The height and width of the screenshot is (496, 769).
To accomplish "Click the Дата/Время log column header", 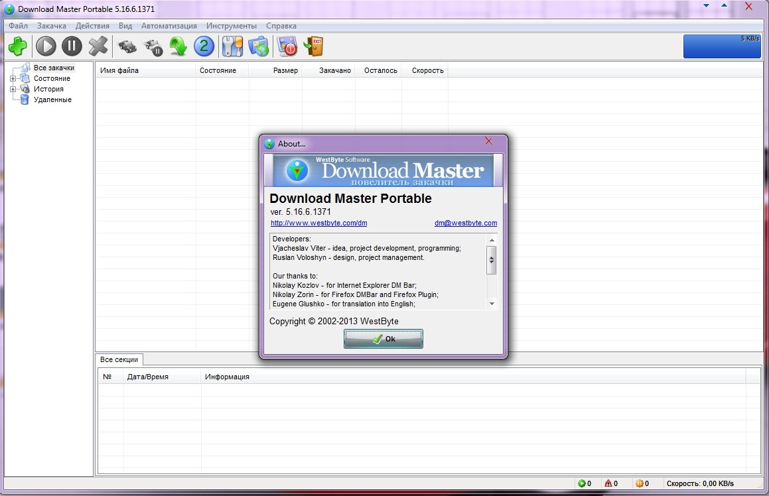I will (x=163, y=377).
